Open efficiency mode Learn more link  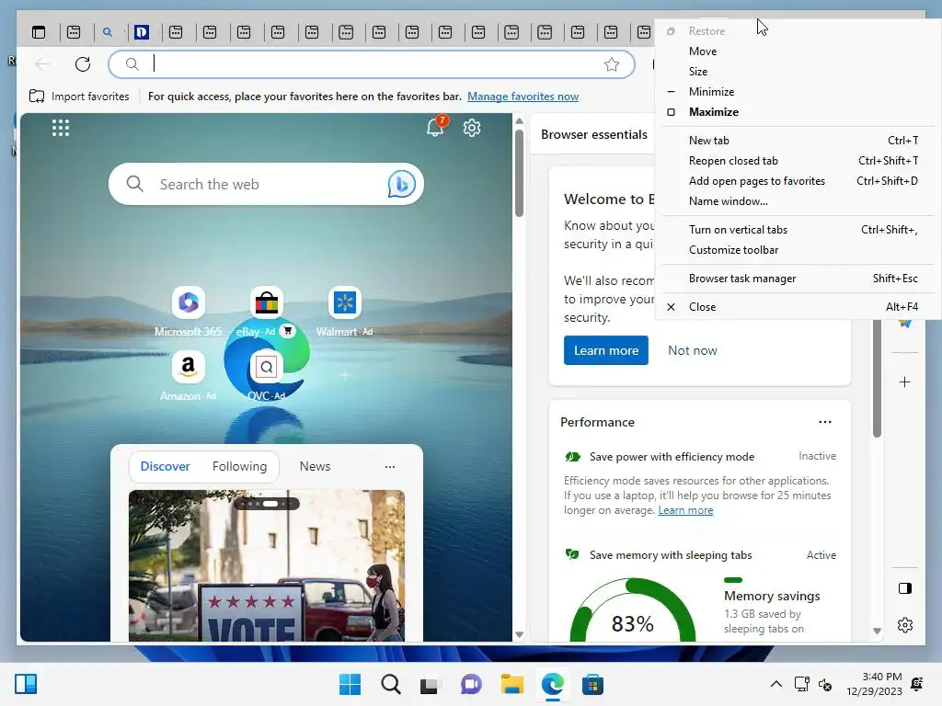pos(685,509)
